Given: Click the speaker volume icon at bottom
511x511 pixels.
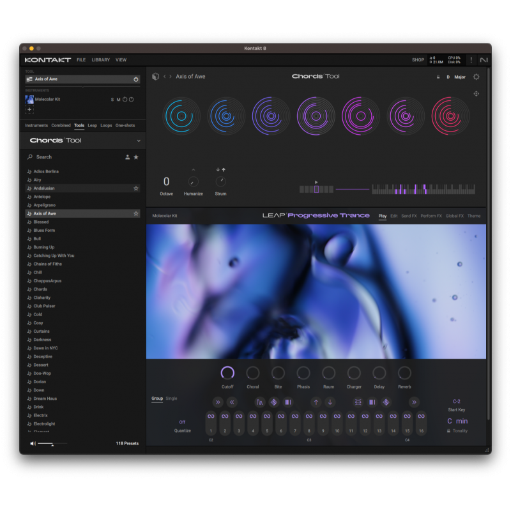Looking at the screenshot, I should pos(33,443).
